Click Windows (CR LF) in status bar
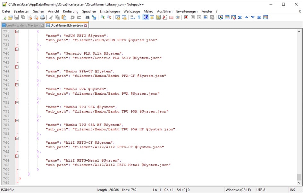This screenshot has width=303, height=193. point(239,190)
